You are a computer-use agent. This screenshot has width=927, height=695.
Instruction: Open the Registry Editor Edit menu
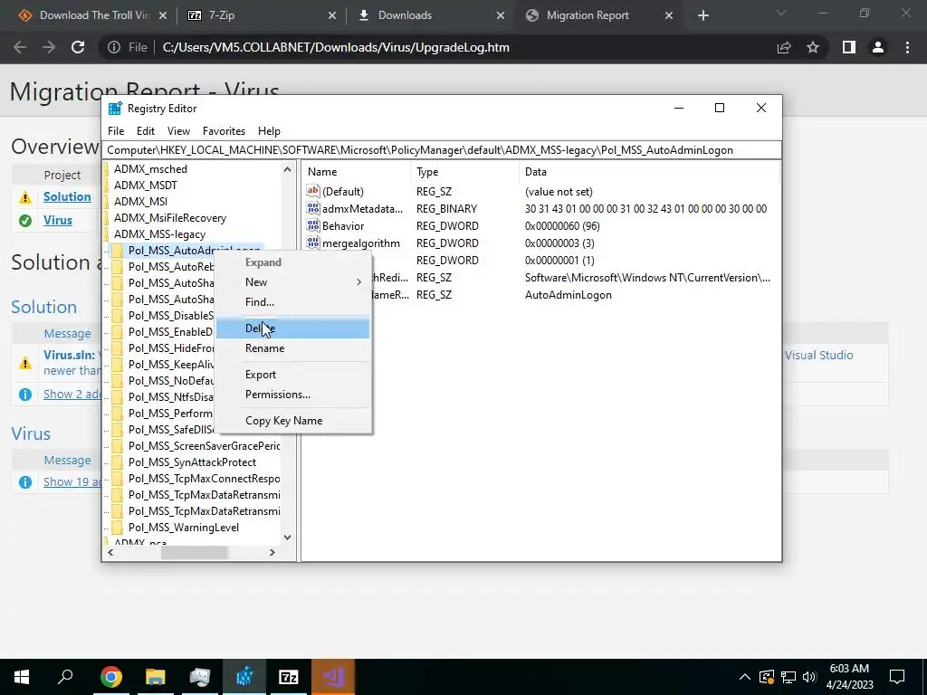point(146,131)
